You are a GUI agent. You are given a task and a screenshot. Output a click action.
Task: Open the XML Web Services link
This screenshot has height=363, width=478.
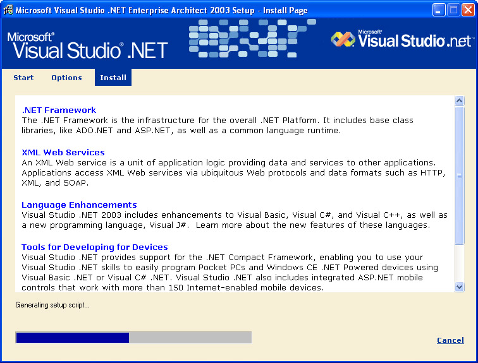coord(63,152)
